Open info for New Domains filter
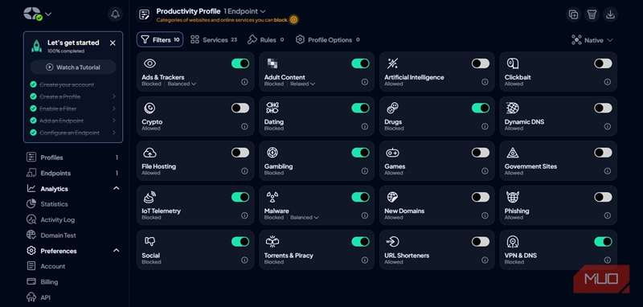The height and width of the screenshot is (307, 643). click(485, 215)
